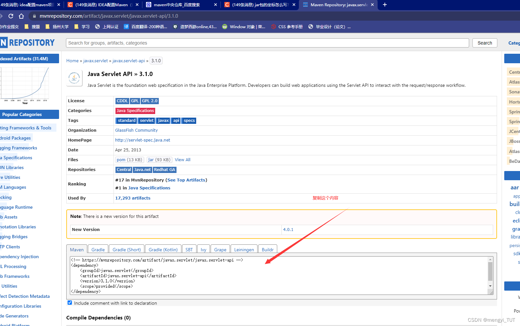
Task: Select the Leiningen tab
Action: (244, 249)
